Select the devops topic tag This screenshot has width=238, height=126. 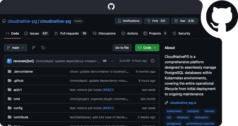pyautogui.click(x=209, y=111)
